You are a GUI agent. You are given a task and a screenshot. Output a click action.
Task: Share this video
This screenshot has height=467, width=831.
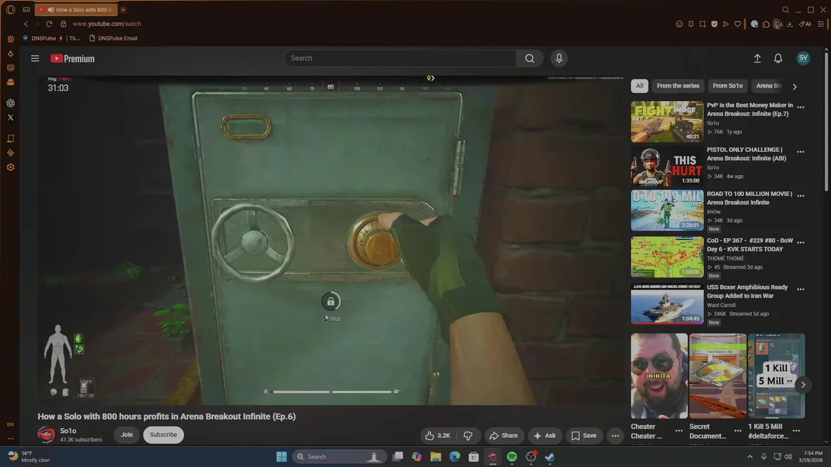tap(503, 436)
